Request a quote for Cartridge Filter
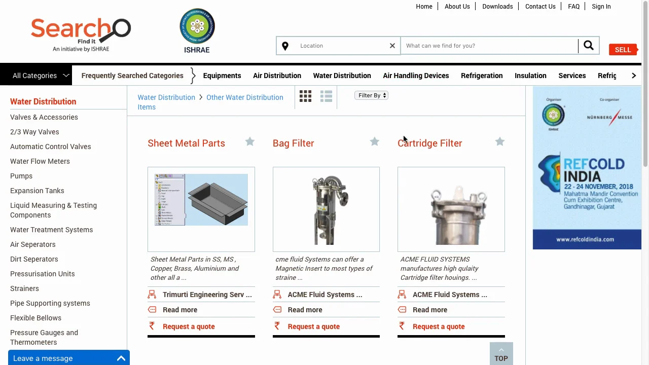 [439, 326]
